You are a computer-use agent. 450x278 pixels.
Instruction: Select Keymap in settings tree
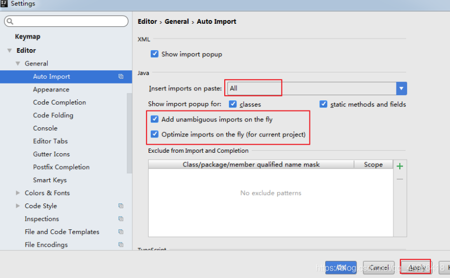click(x=27, y=36)
